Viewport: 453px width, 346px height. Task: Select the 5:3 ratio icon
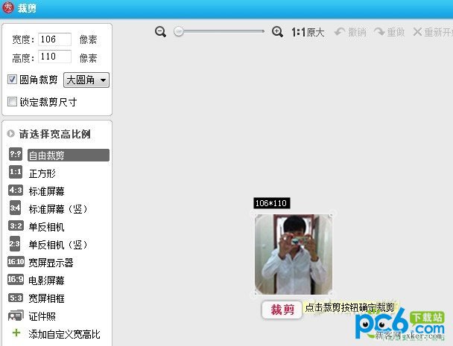[x=16, y=298]
